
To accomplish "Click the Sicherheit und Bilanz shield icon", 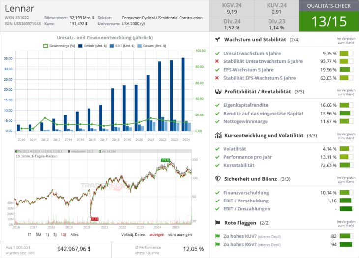I will tap(218, 179).
